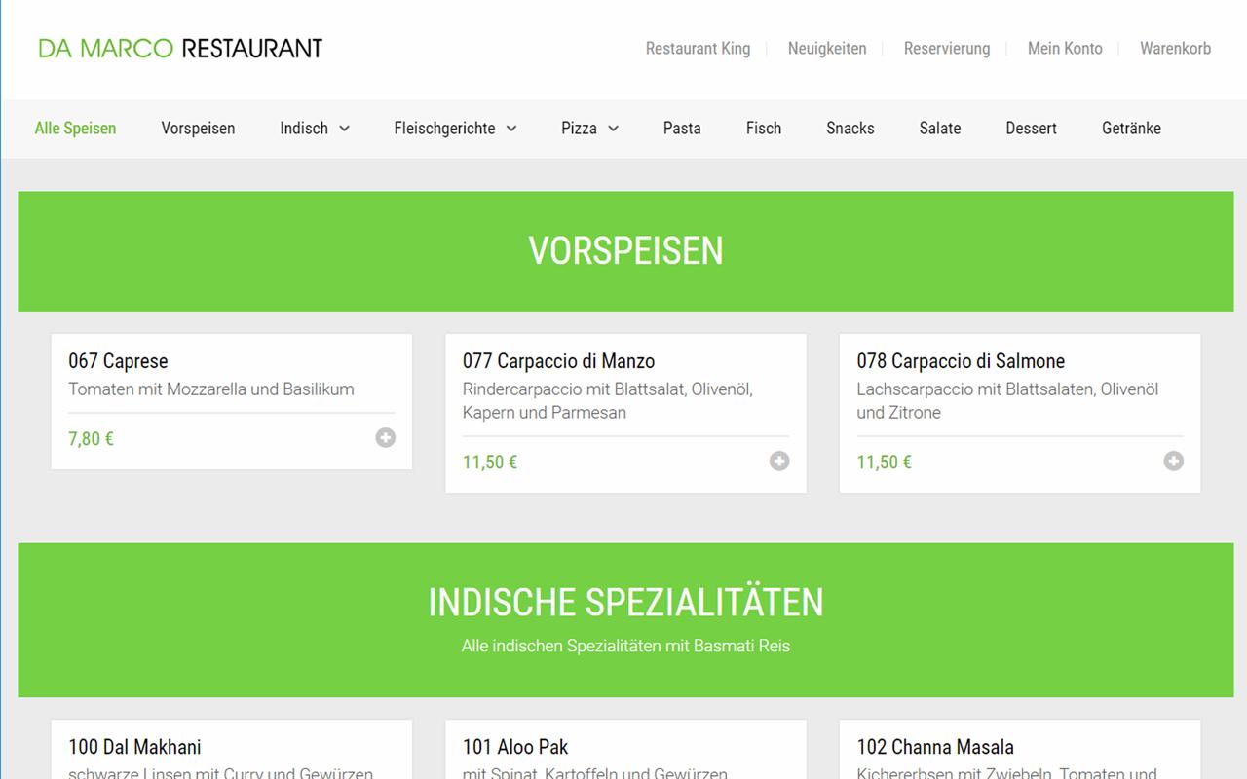1247x779 pixels.
Task: Expand the Fleischgerichte dropdown chevron
Action: click(x=511, y=129)
